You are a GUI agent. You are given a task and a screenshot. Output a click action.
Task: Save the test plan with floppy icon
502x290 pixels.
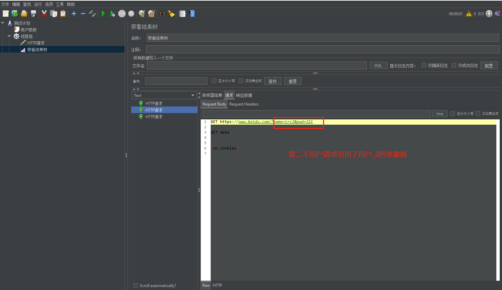[33, 14]
